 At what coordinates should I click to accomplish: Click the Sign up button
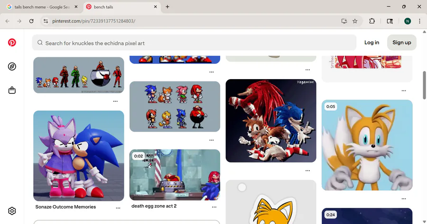click(402, 43)
